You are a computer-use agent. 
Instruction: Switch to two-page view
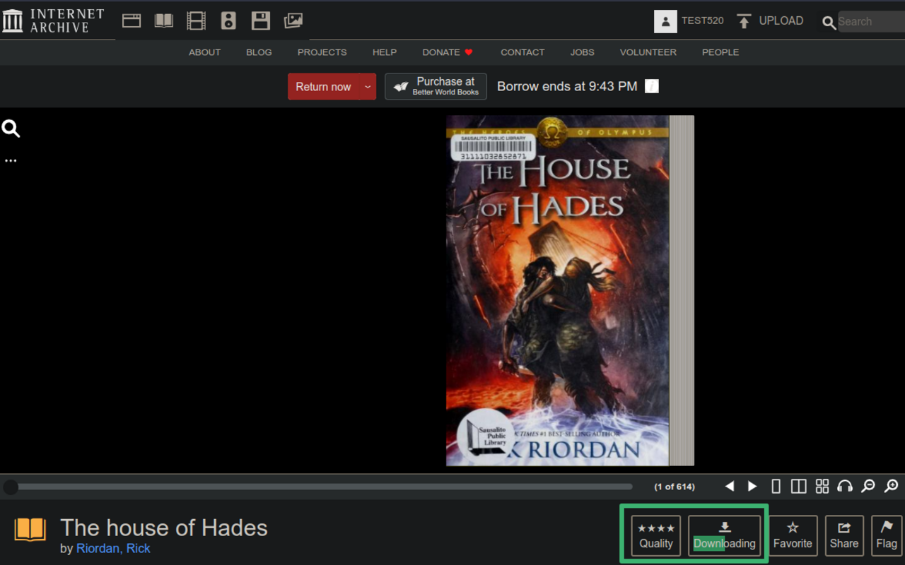tap(798, 486)
